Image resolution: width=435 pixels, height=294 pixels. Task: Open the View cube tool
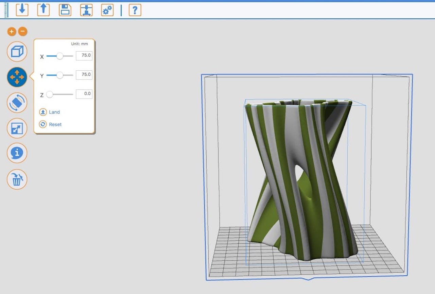pos(17,52)
